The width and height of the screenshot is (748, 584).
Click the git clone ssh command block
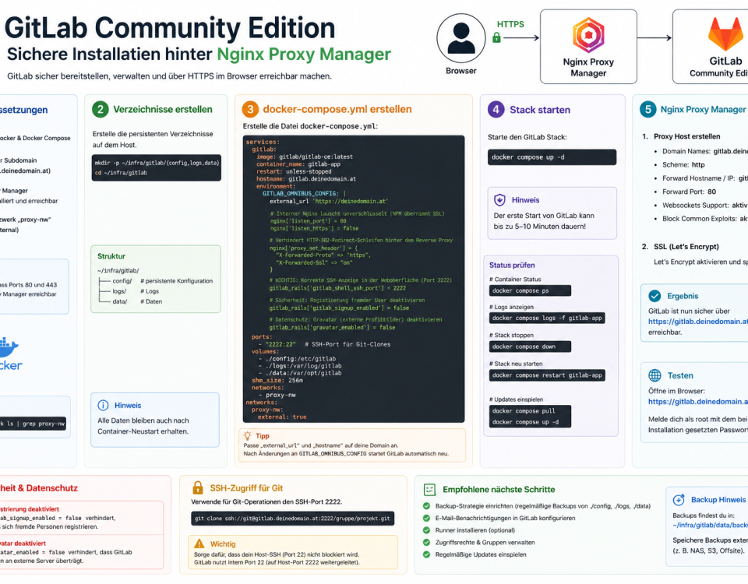pos(292,519)
